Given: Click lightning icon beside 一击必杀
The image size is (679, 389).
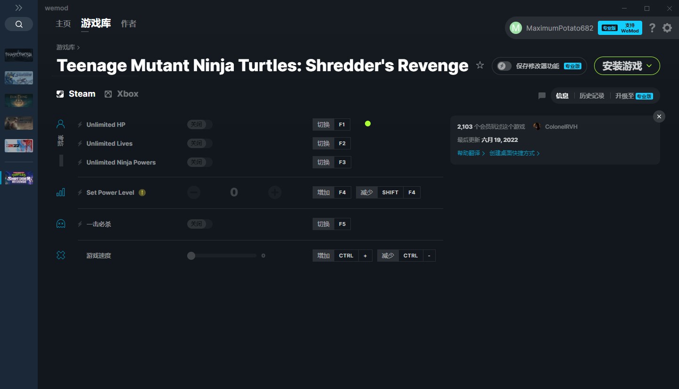Looking at the screenshot, I should click(80, 224).
